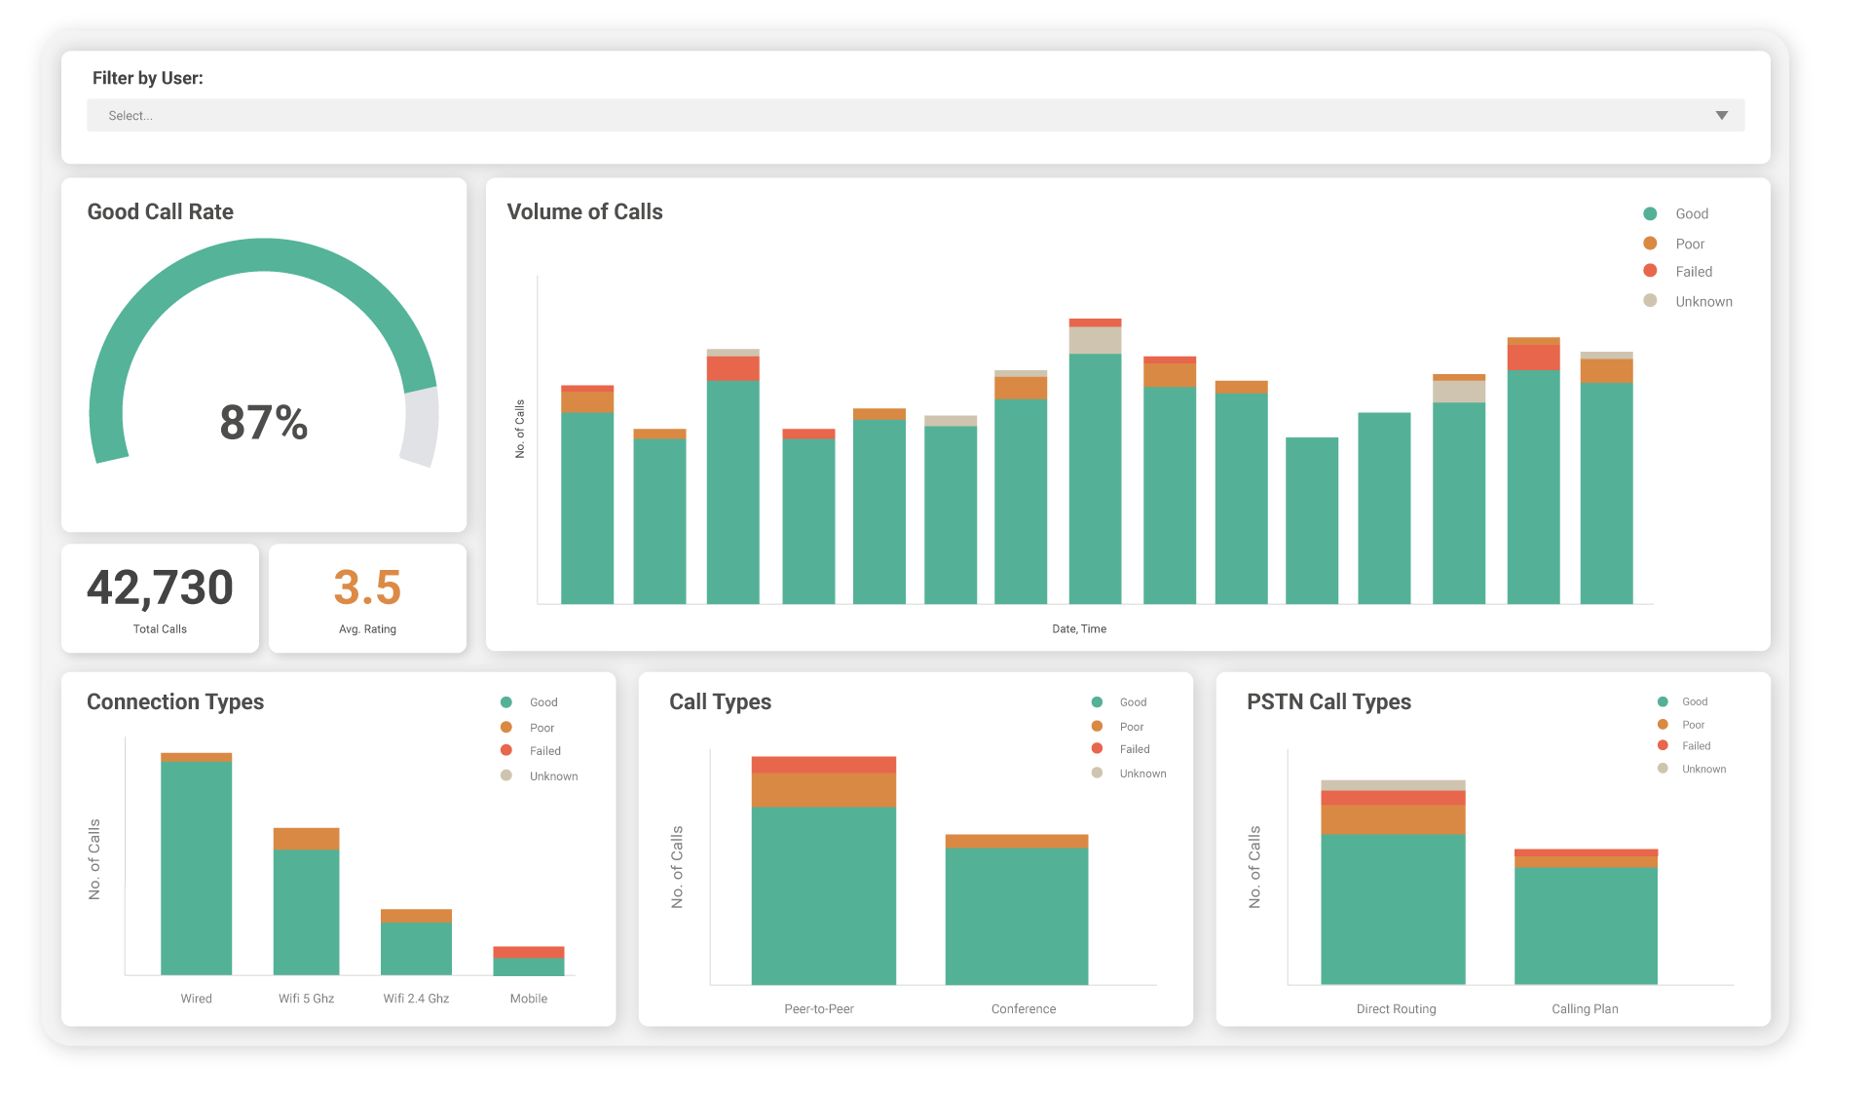
Task: Click the Total Calls summary card
Action: click(159, 598)
